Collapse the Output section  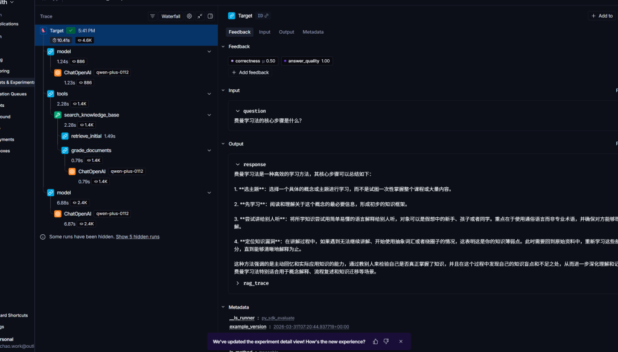(223, 144)
